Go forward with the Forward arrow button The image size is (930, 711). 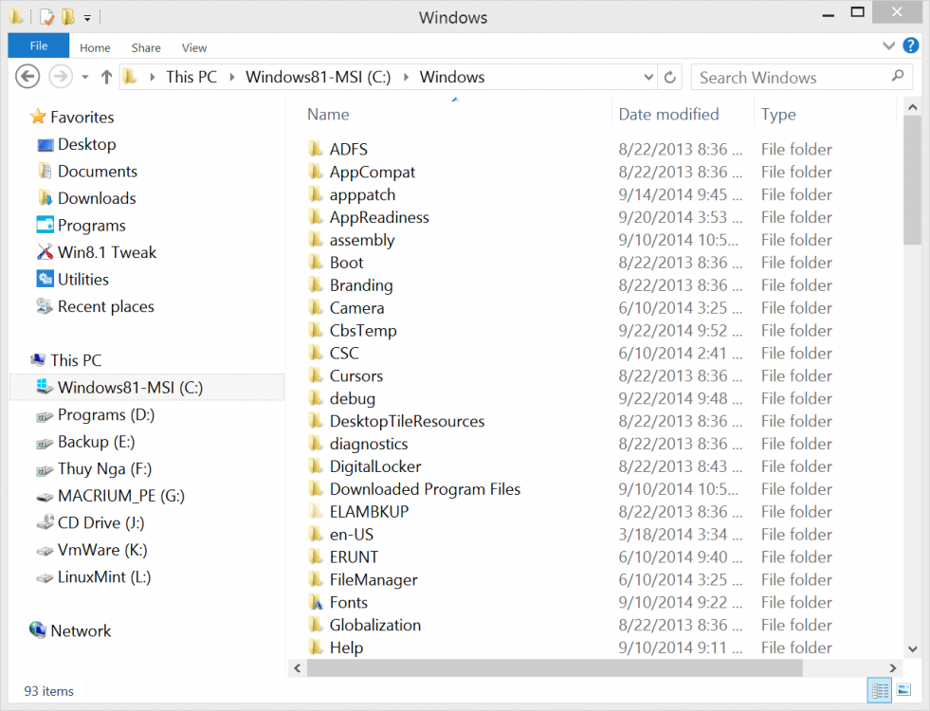click(x=61, y=77)
